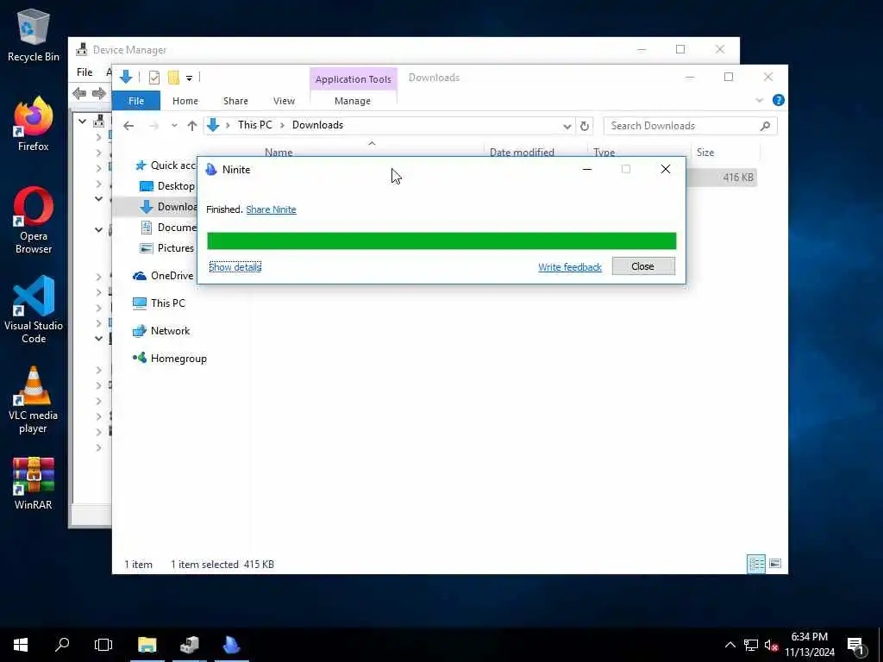Open taskbar search magnifier

62,645
